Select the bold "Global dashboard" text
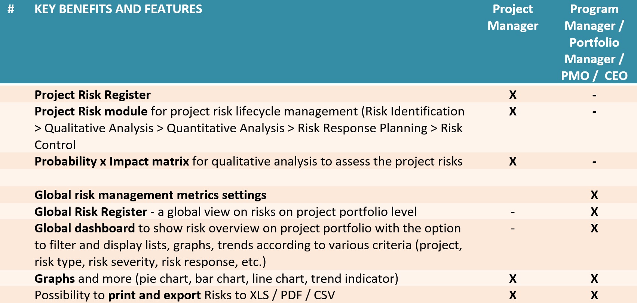Image resolution: width=637 pixels, height=303 pixels. coord(85,228)
